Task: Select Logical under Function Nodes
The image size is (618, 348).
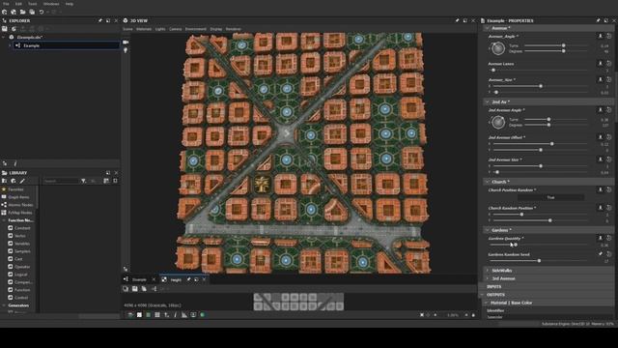Action: click(21, 275)
